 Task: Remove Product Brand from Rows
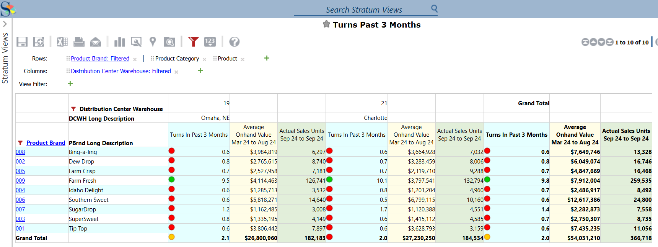135,59
